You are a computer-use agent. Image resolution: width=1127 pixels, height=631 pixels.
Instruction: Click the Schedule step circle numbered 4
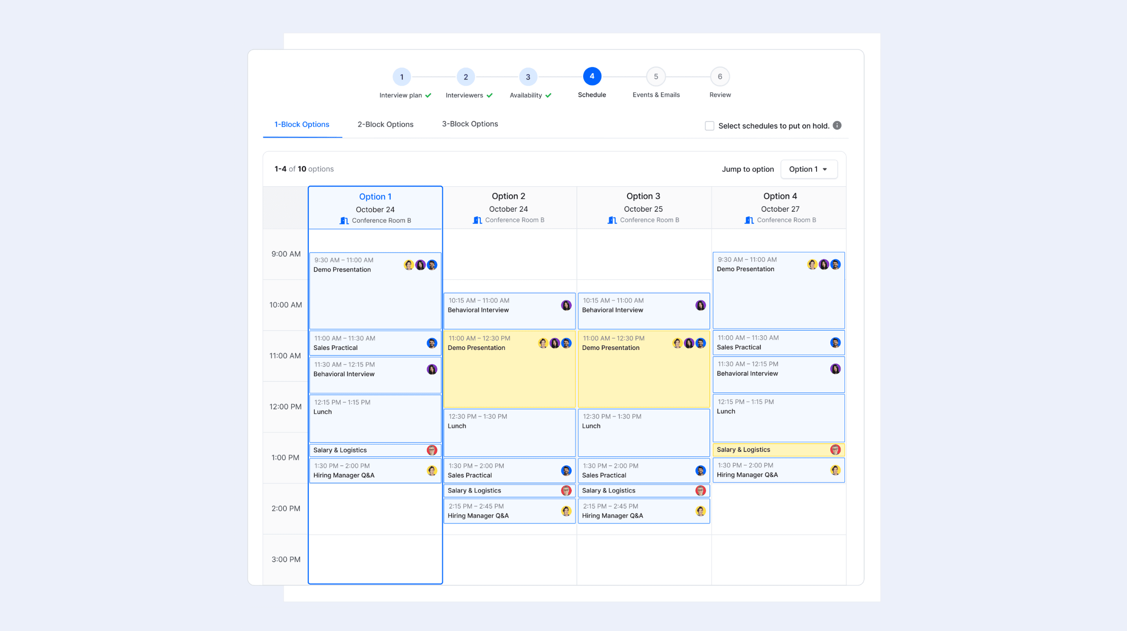pyautogui.click(x=592, y=76)
